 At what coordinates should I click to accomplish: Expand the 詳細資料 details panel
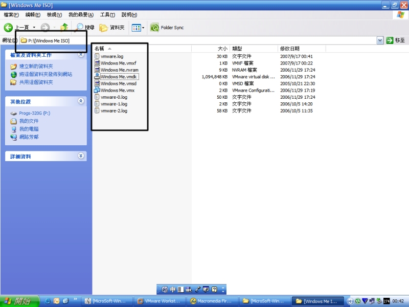[81, 156]
